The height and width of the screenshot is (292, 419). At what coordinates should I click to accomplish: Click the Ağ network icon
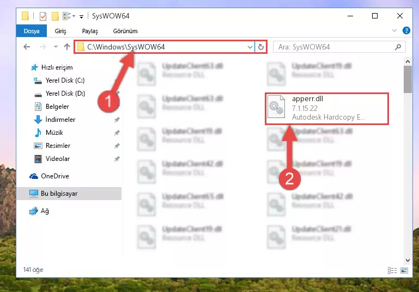(34, 211)
